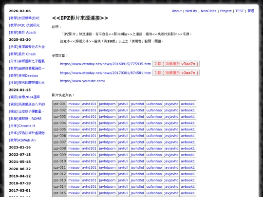Open the missav link in row ipz-009

(x=74, y=155)
